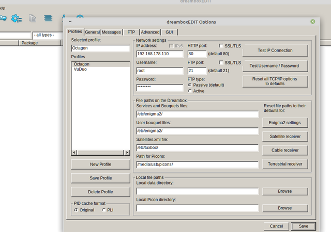Open the Help menu in main window

[x=3, y=8]
